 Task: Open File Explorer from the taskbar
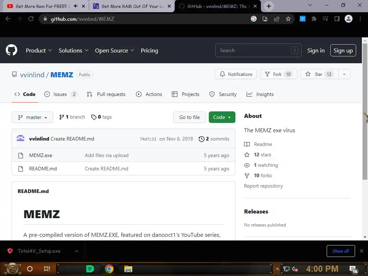click(128, 269)
